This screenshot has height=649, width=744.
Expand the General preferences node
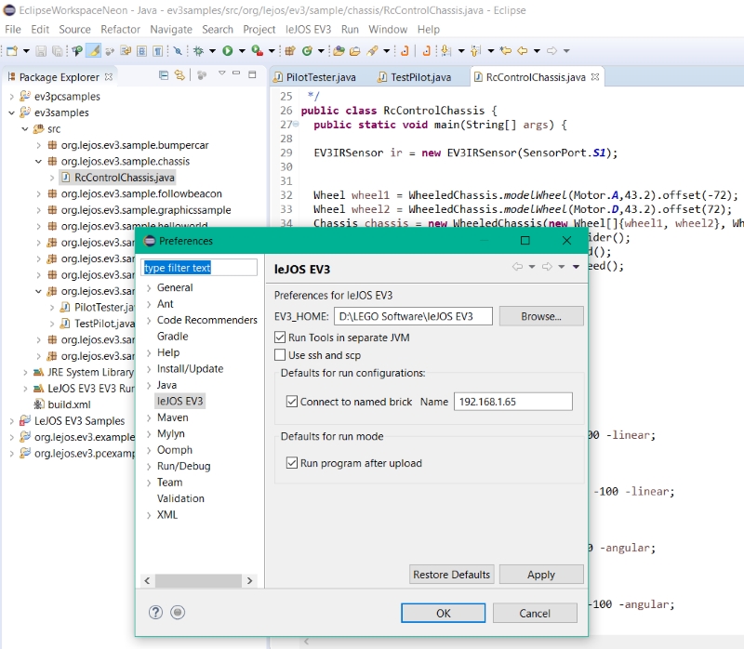149,287
